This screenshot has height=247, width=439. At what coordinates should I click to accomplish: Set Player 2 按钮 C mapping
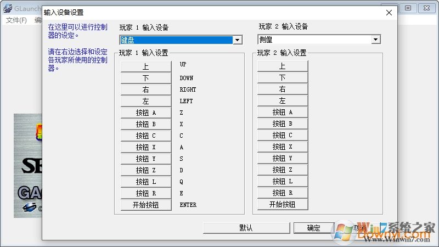point(283,135)
